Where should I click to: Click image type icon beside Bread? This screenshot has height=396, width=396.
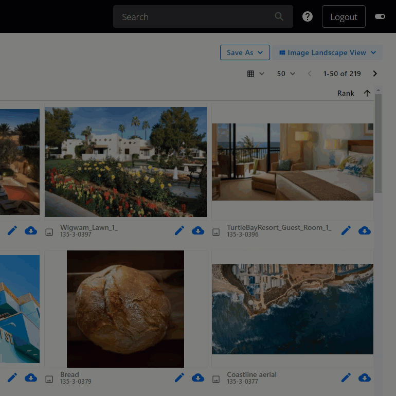(49, 379)
